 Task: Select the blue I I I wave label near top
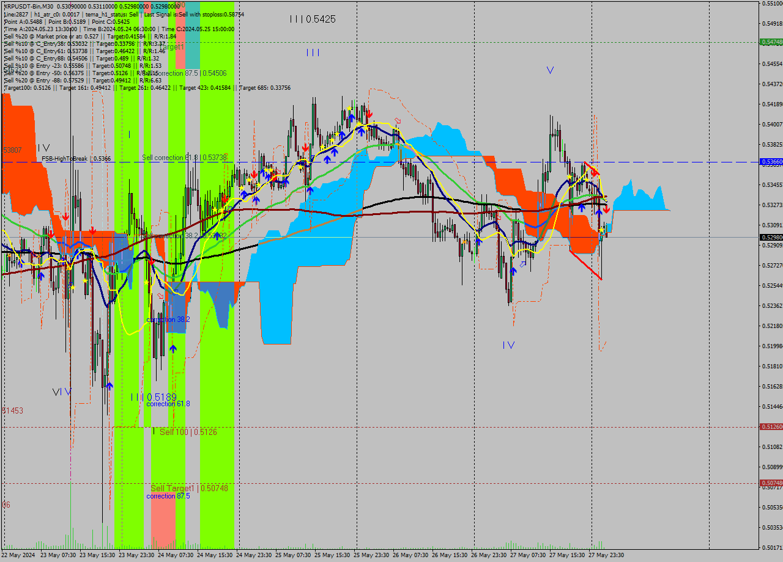tap(313, 53)
